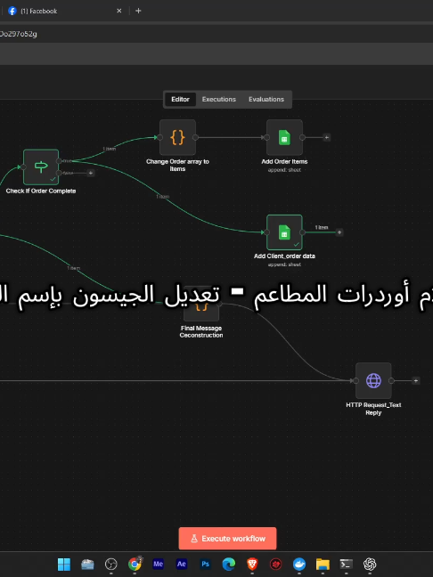Open the Check If Order Complete node

click(41, 167)
